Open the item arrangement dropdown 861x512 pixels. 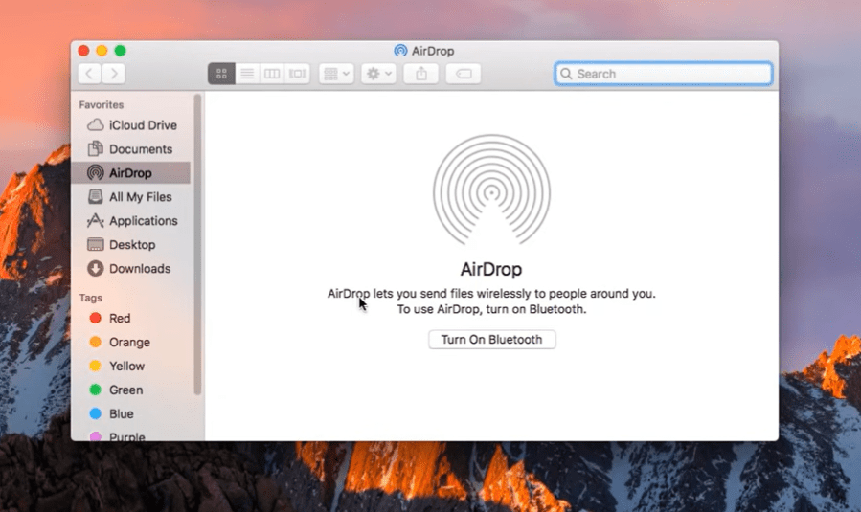[336, 74]
